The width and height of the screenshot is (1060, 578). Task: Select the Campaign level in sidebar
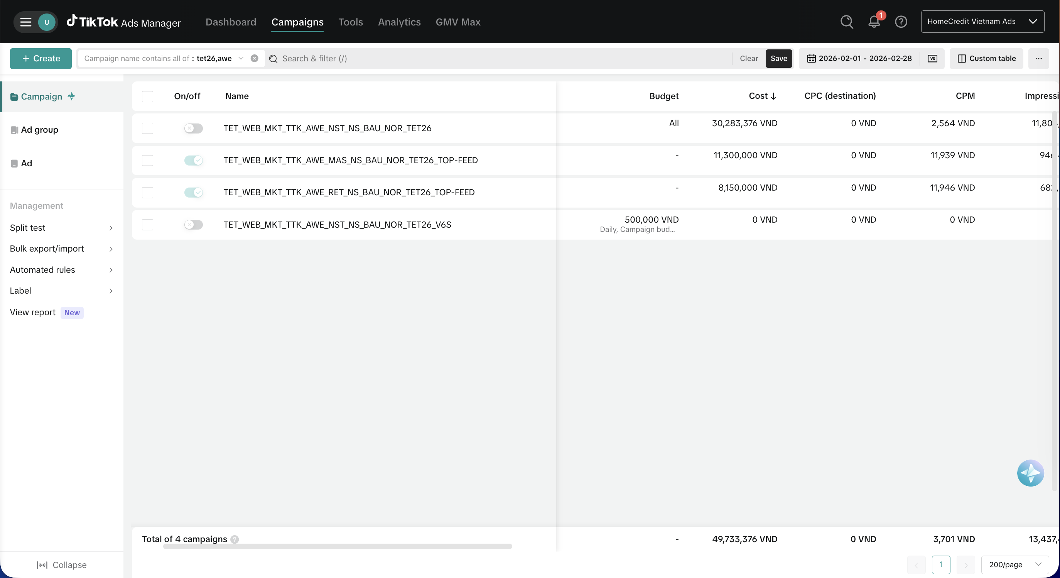[x=62, y=96]
